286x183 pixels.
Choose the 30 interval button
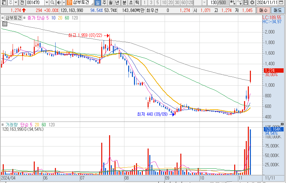point(177,2)
